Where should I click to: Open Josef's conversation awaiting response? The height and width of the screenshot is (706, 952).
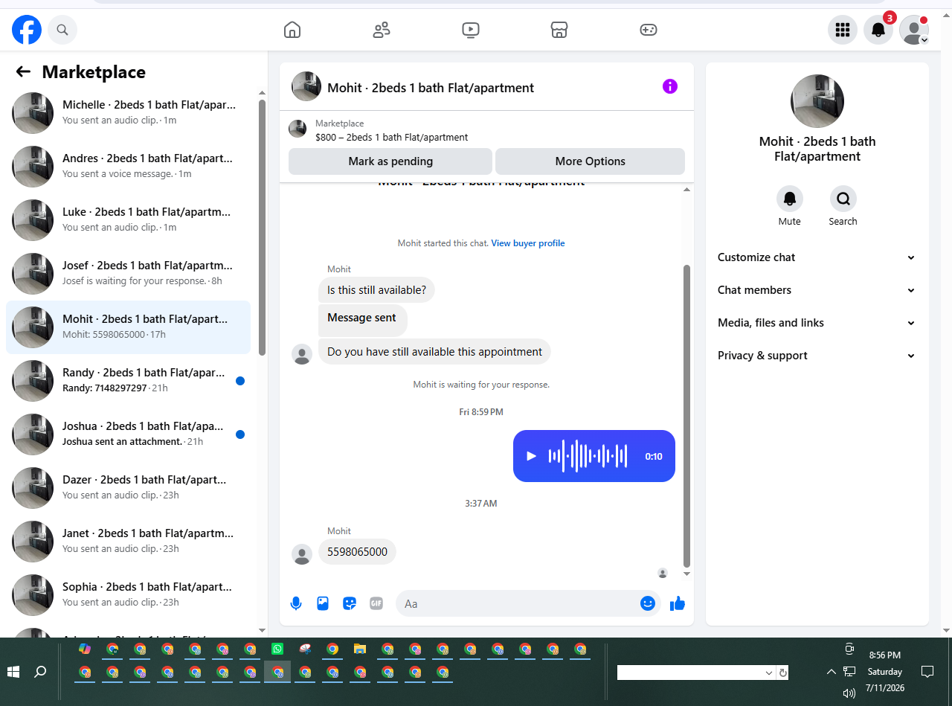(x=128, y=274)
